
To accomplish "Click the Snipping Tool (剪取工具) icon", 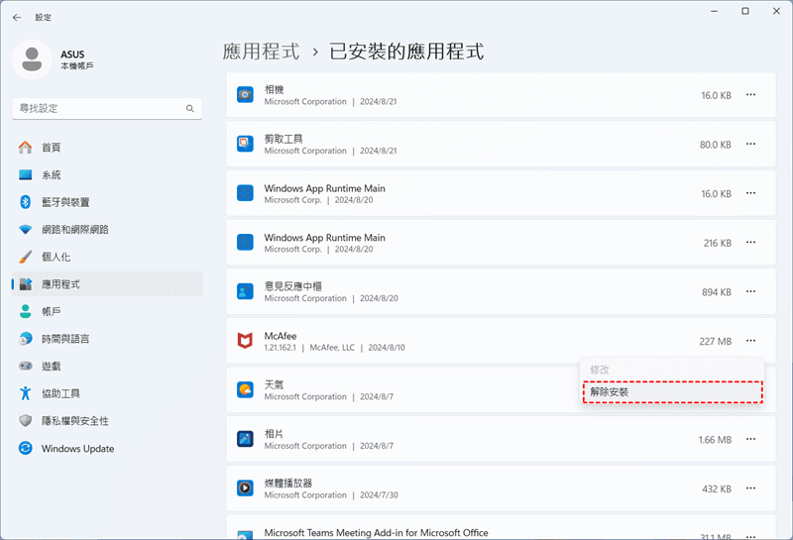I will pos(245,144).
